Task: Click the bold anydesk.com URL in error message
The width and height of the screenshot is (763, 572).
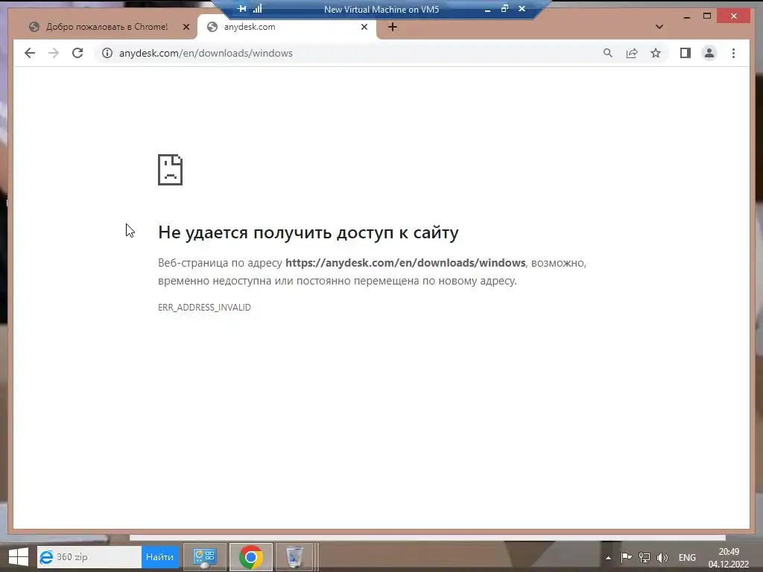Action: (405, 263)
